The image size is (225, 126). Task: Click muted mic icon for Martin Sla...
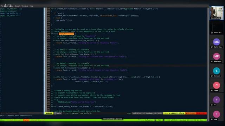tap(212, 47)
